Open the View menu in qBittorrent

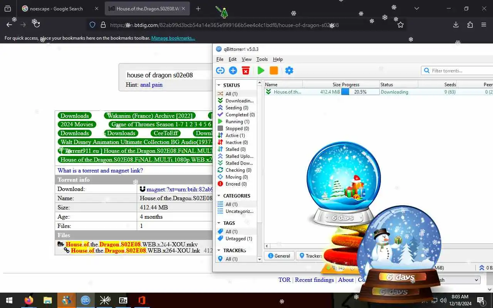point(246,59)
